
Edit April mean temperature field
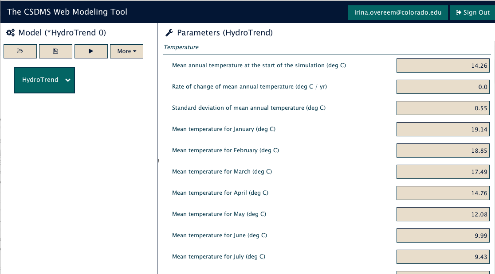click(443, 193)
